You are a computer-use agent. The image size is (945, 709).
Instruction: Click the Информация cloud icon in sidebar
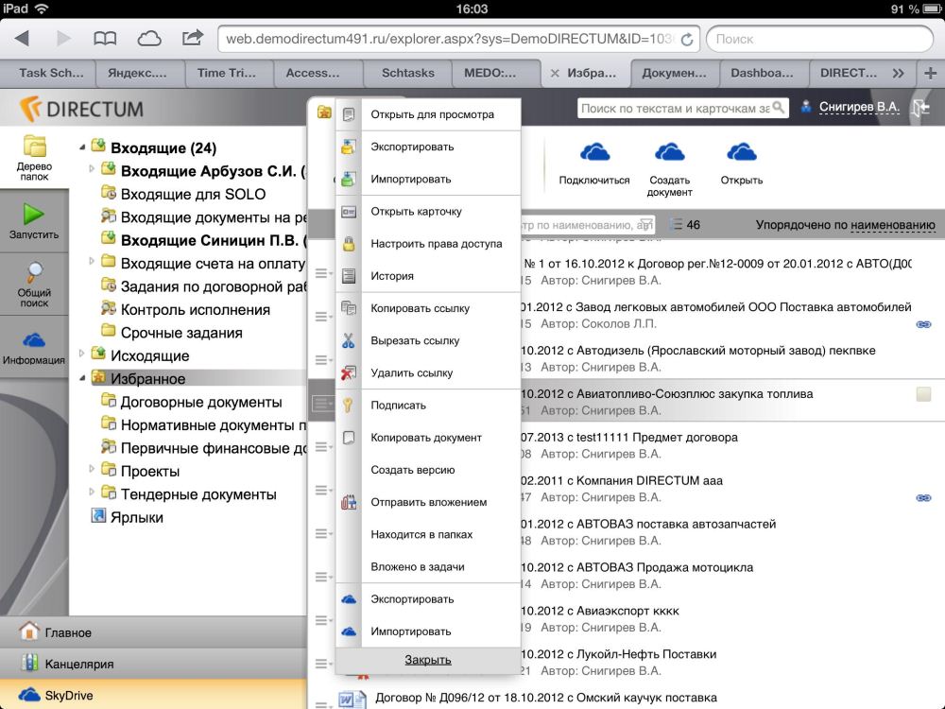pos(34,340)
